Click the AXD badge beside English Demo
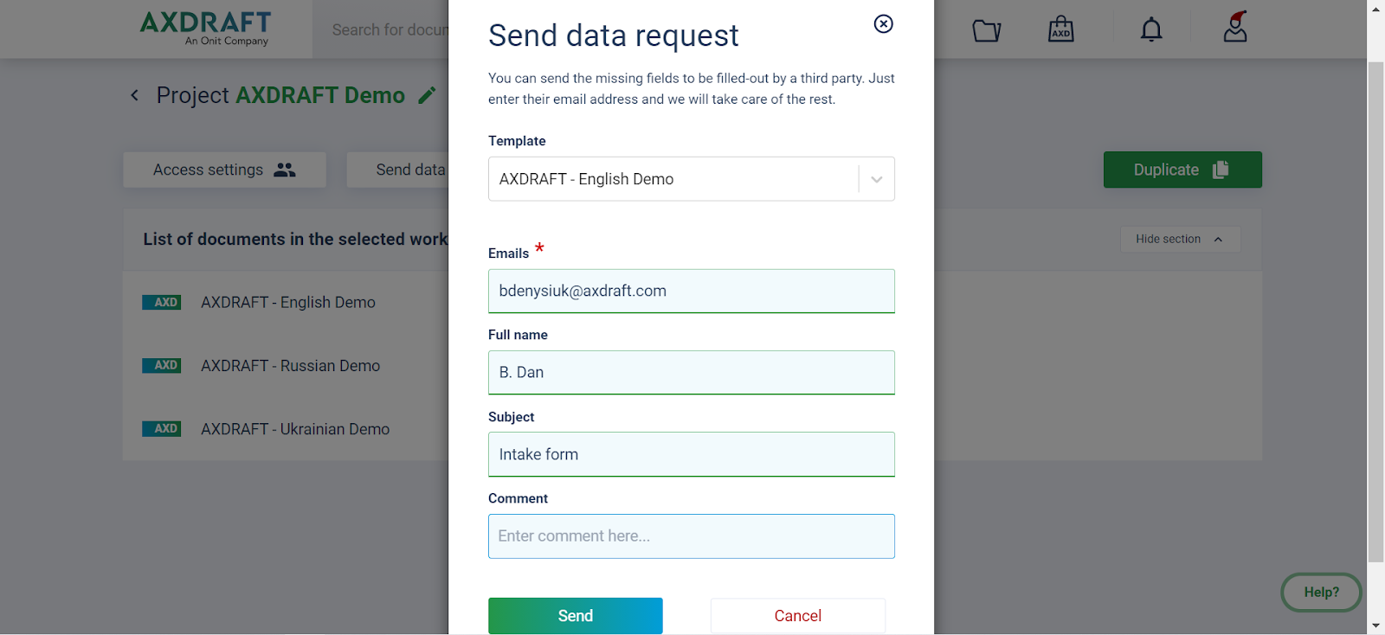The width and height of the screenshot is (1385, 635). pyautogui.click(x=162, y=302)
